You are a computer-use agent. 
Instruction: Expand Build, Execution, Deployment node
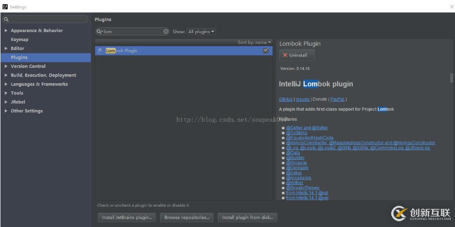(6, 75)
